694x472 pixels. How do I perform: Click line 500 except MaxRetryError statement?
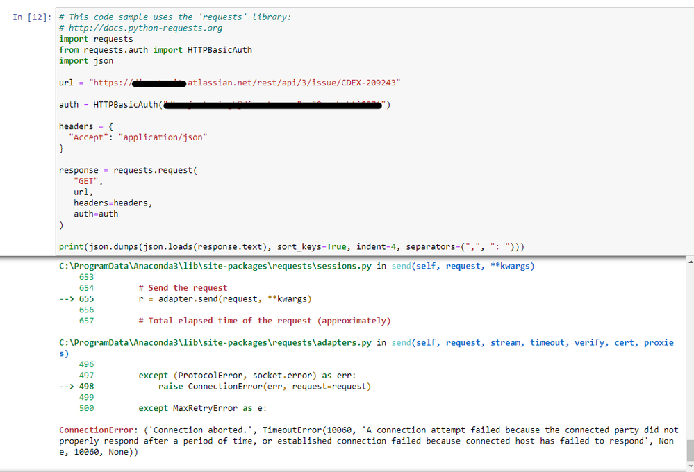[x=203, y=408]
